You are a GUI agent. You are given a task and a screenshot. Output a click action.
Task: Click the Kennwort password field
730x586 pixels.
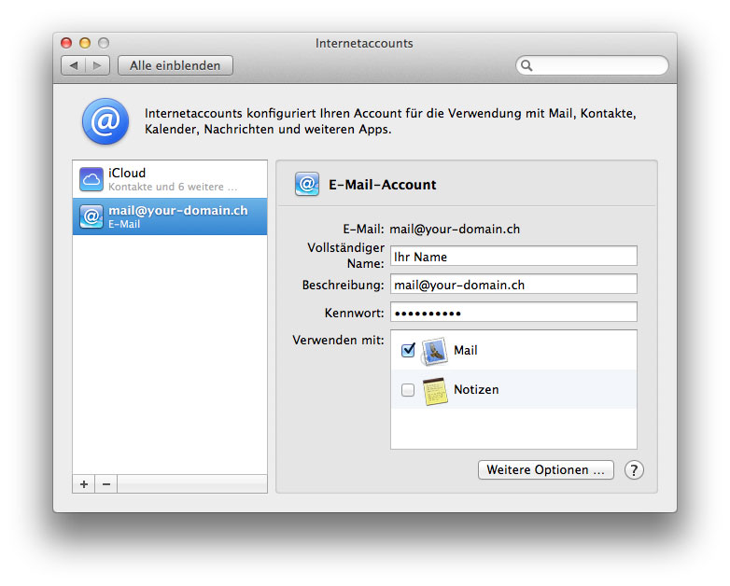(513, 313)
